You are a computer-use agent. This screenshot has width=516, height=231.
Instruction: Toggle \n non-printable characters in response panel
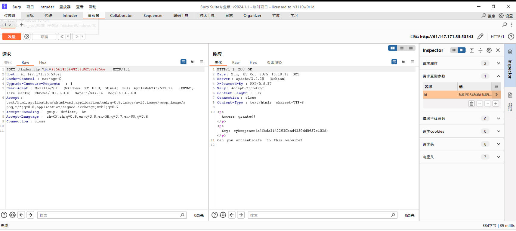coord(403,62)
